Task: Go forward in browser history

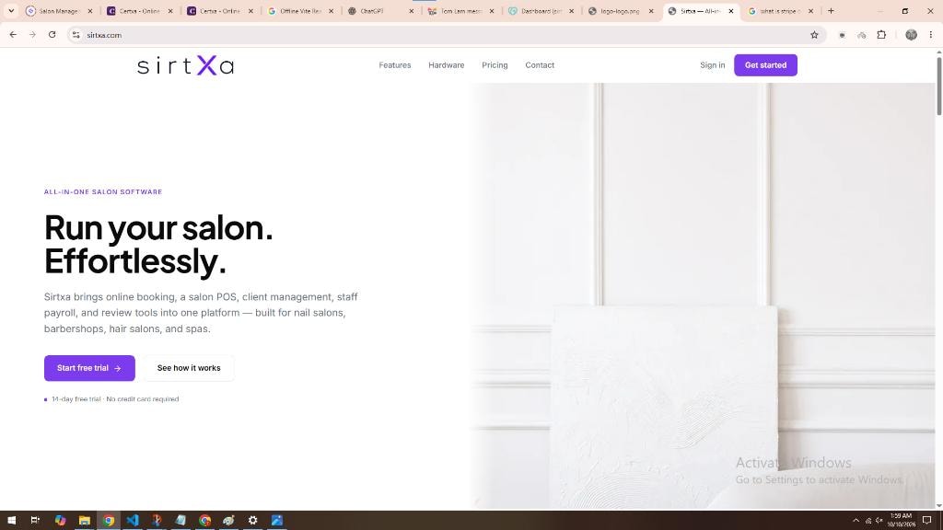Action: pos(32,35)
